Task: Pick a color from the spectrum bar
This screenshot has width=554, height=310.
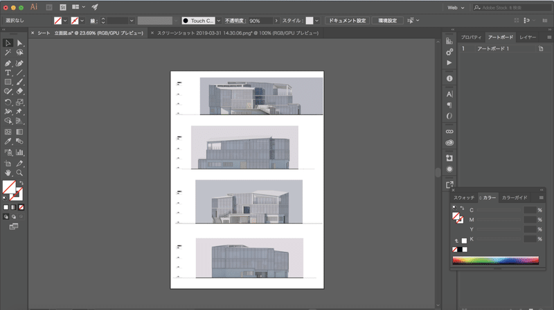Action: point(496,261)
